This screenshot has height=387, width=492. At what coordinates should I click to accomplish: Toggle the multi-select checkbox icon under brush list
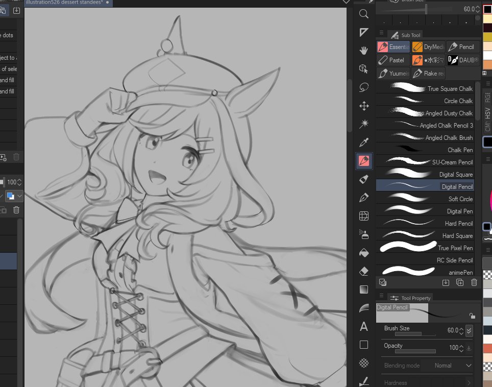(x=383, y=282)
